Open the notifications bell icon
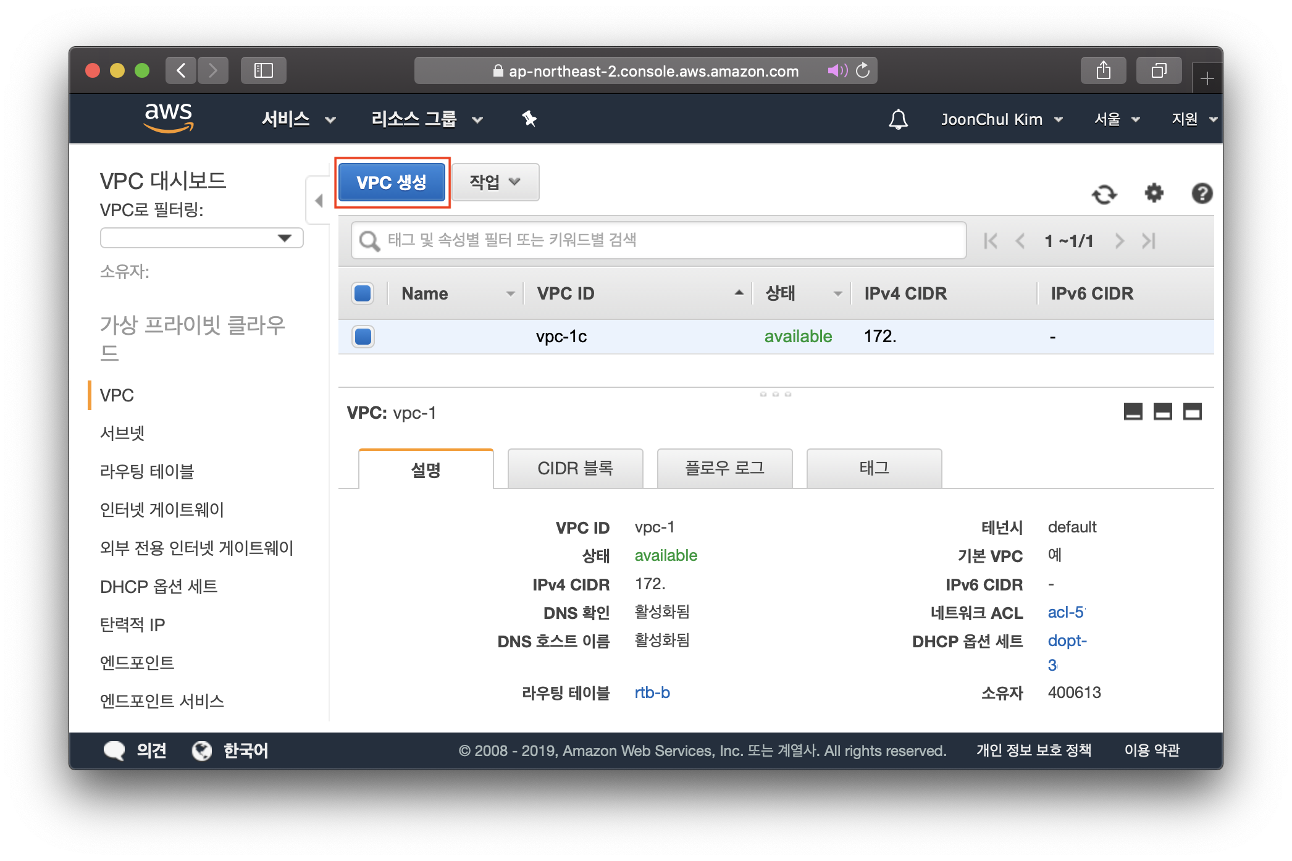This screenshot has height=861, width=1292. click(898, 119)
